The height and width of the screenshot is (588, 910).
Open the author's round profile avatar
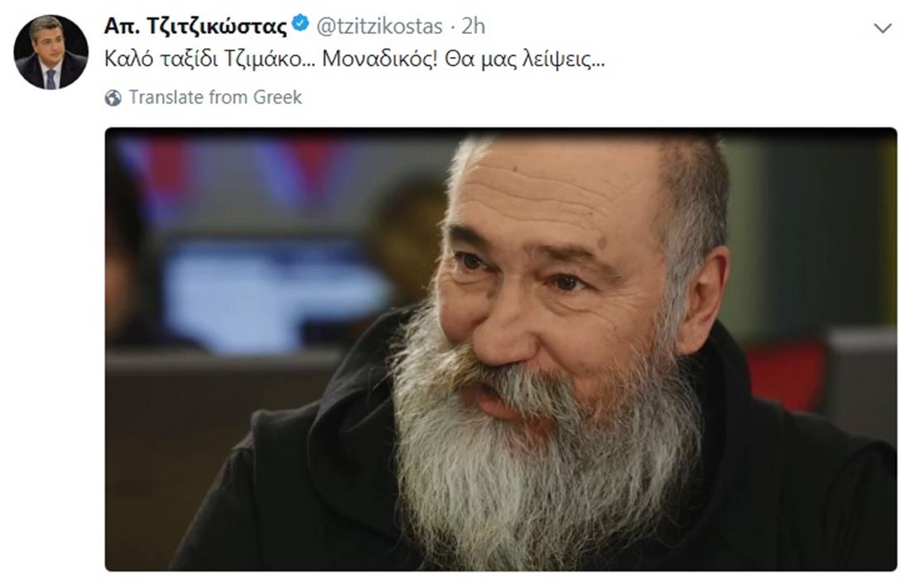click(x=51, y=52)
